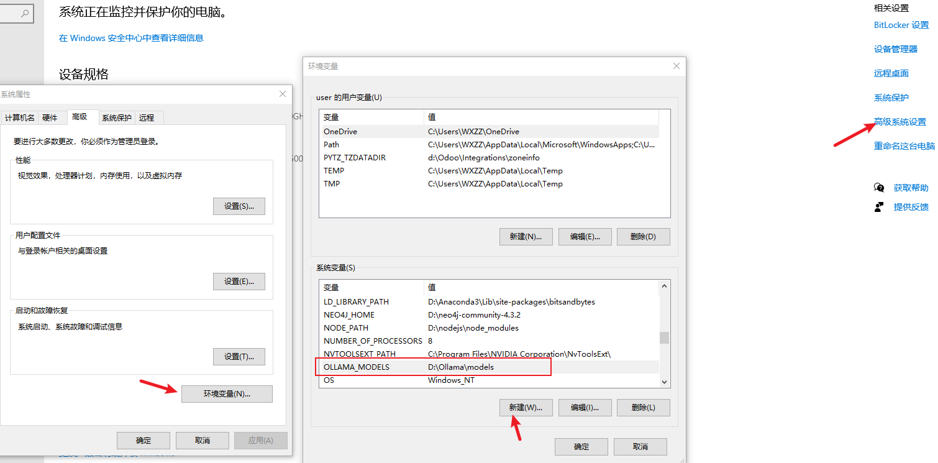Close the 系统属性 dialog
This screenshot has width=938, height=463.
[283, 94]
